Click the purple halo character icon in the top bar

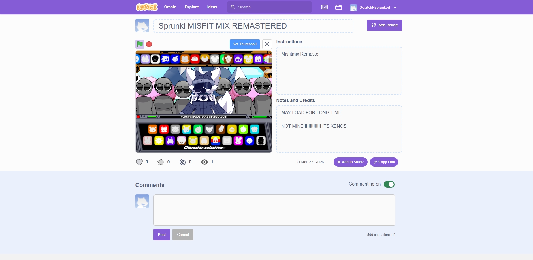238,59
